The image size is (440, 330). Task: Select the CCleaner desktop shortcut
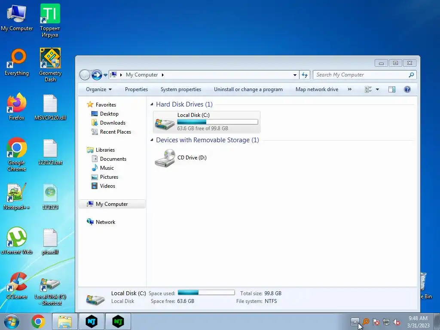pos(17,285)
